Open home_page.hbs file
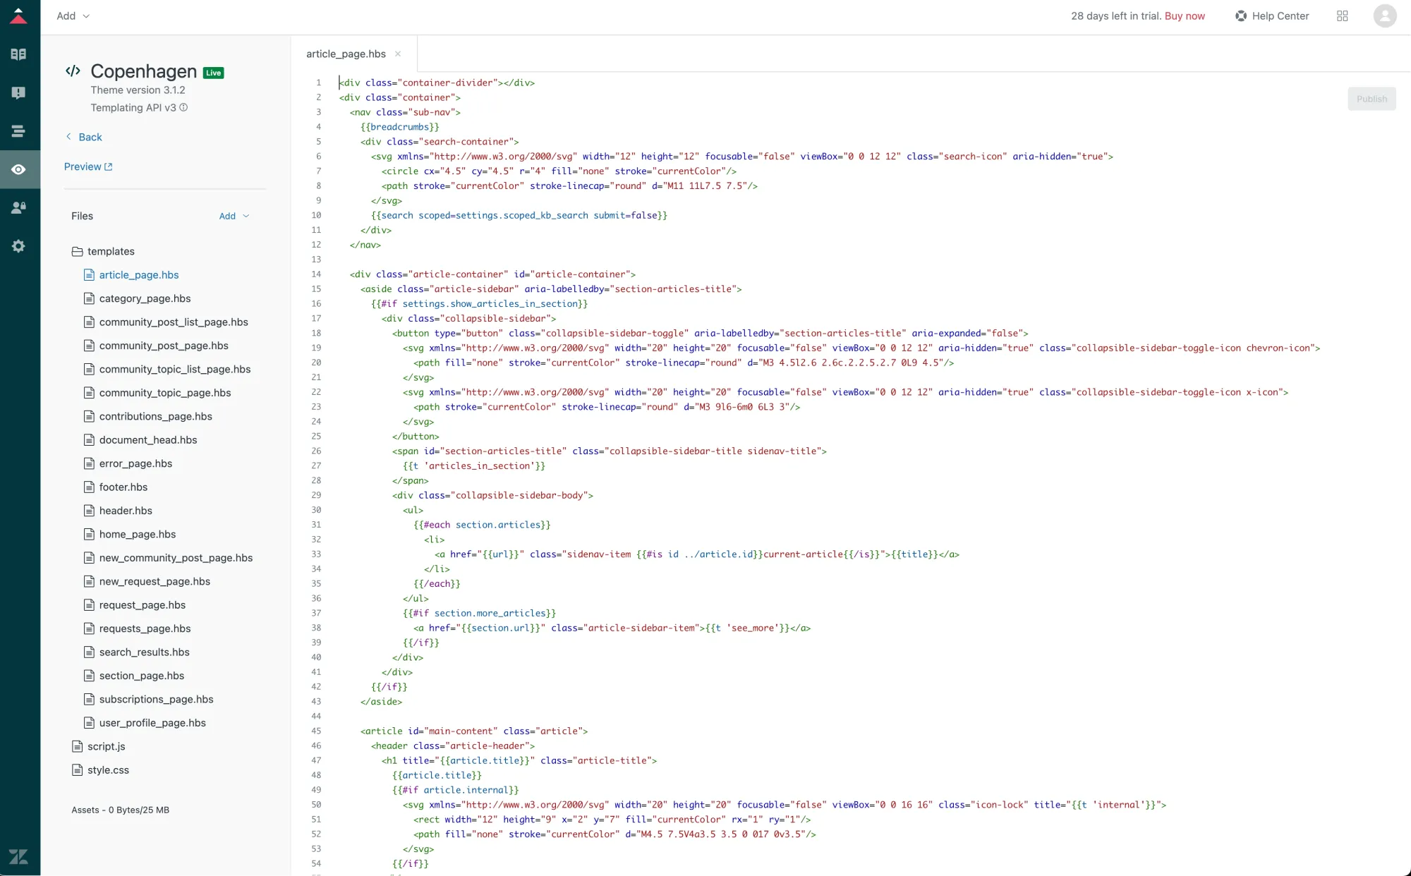 [130, 535]
